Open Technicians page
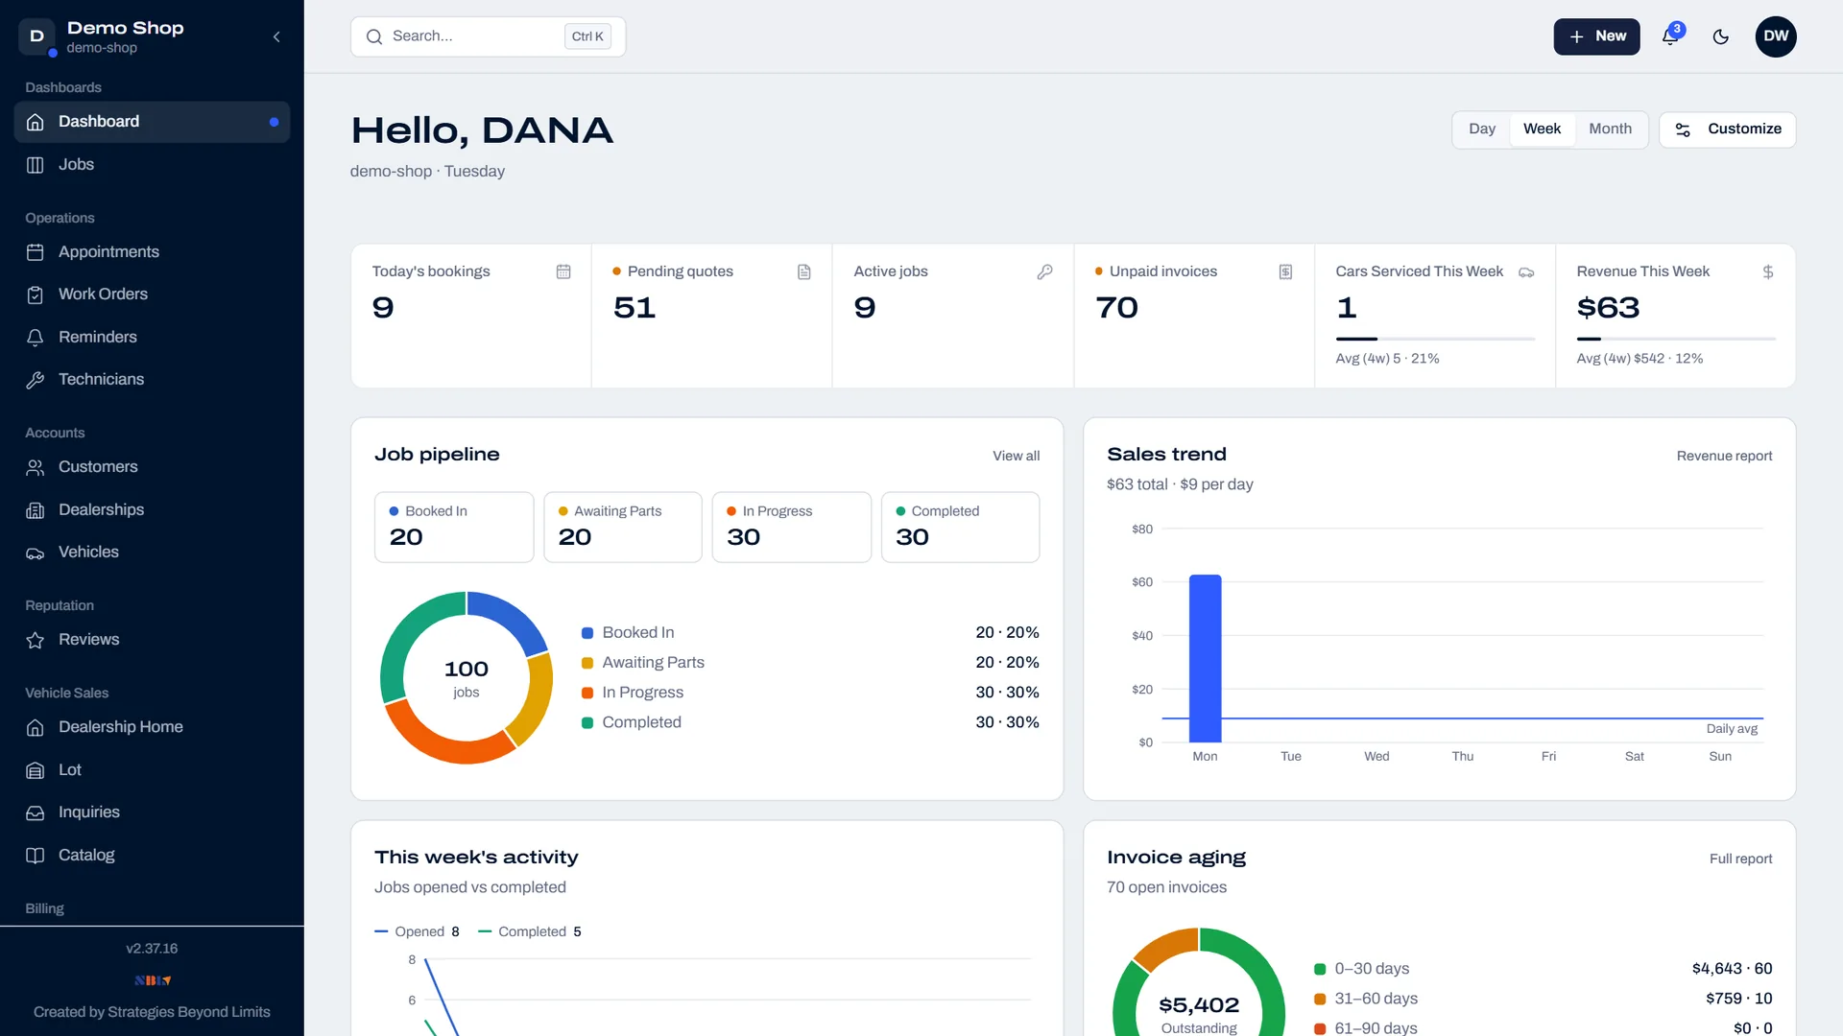Image resolution: width=1843 pixels, height=1036 pixels. [x=152, y=379]
